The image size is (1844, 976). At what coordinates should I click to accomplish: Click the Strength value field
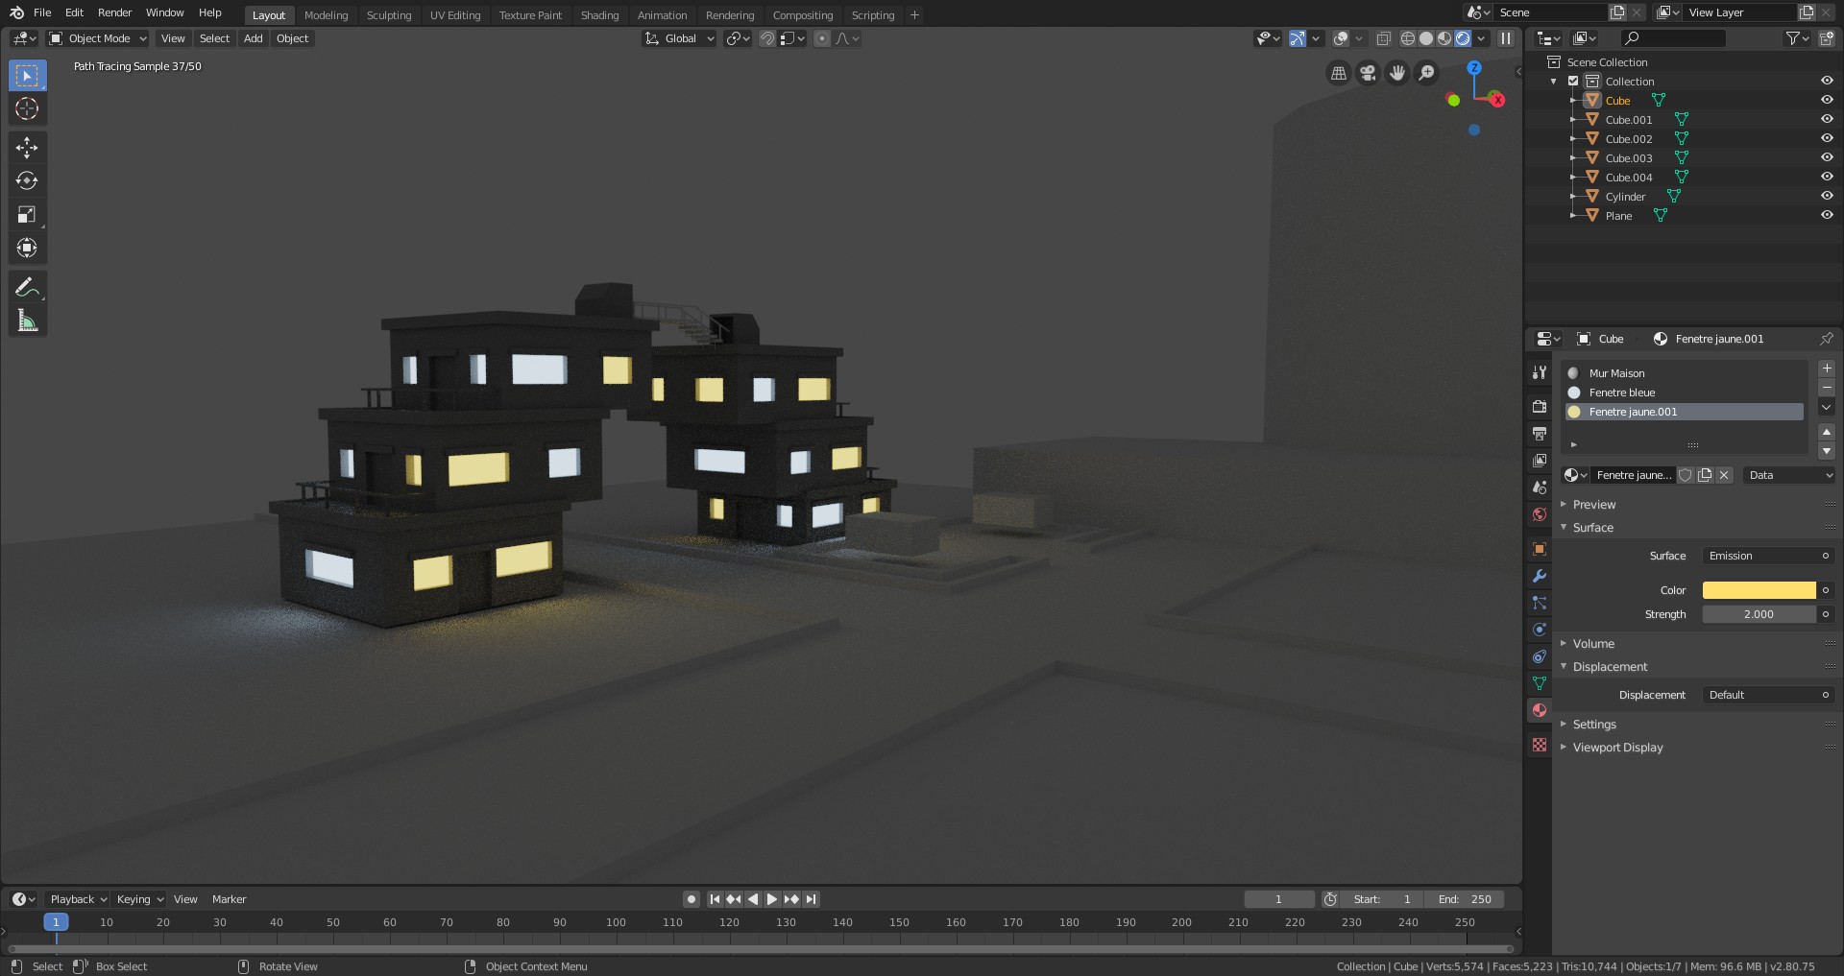[x=1759, y=614]
